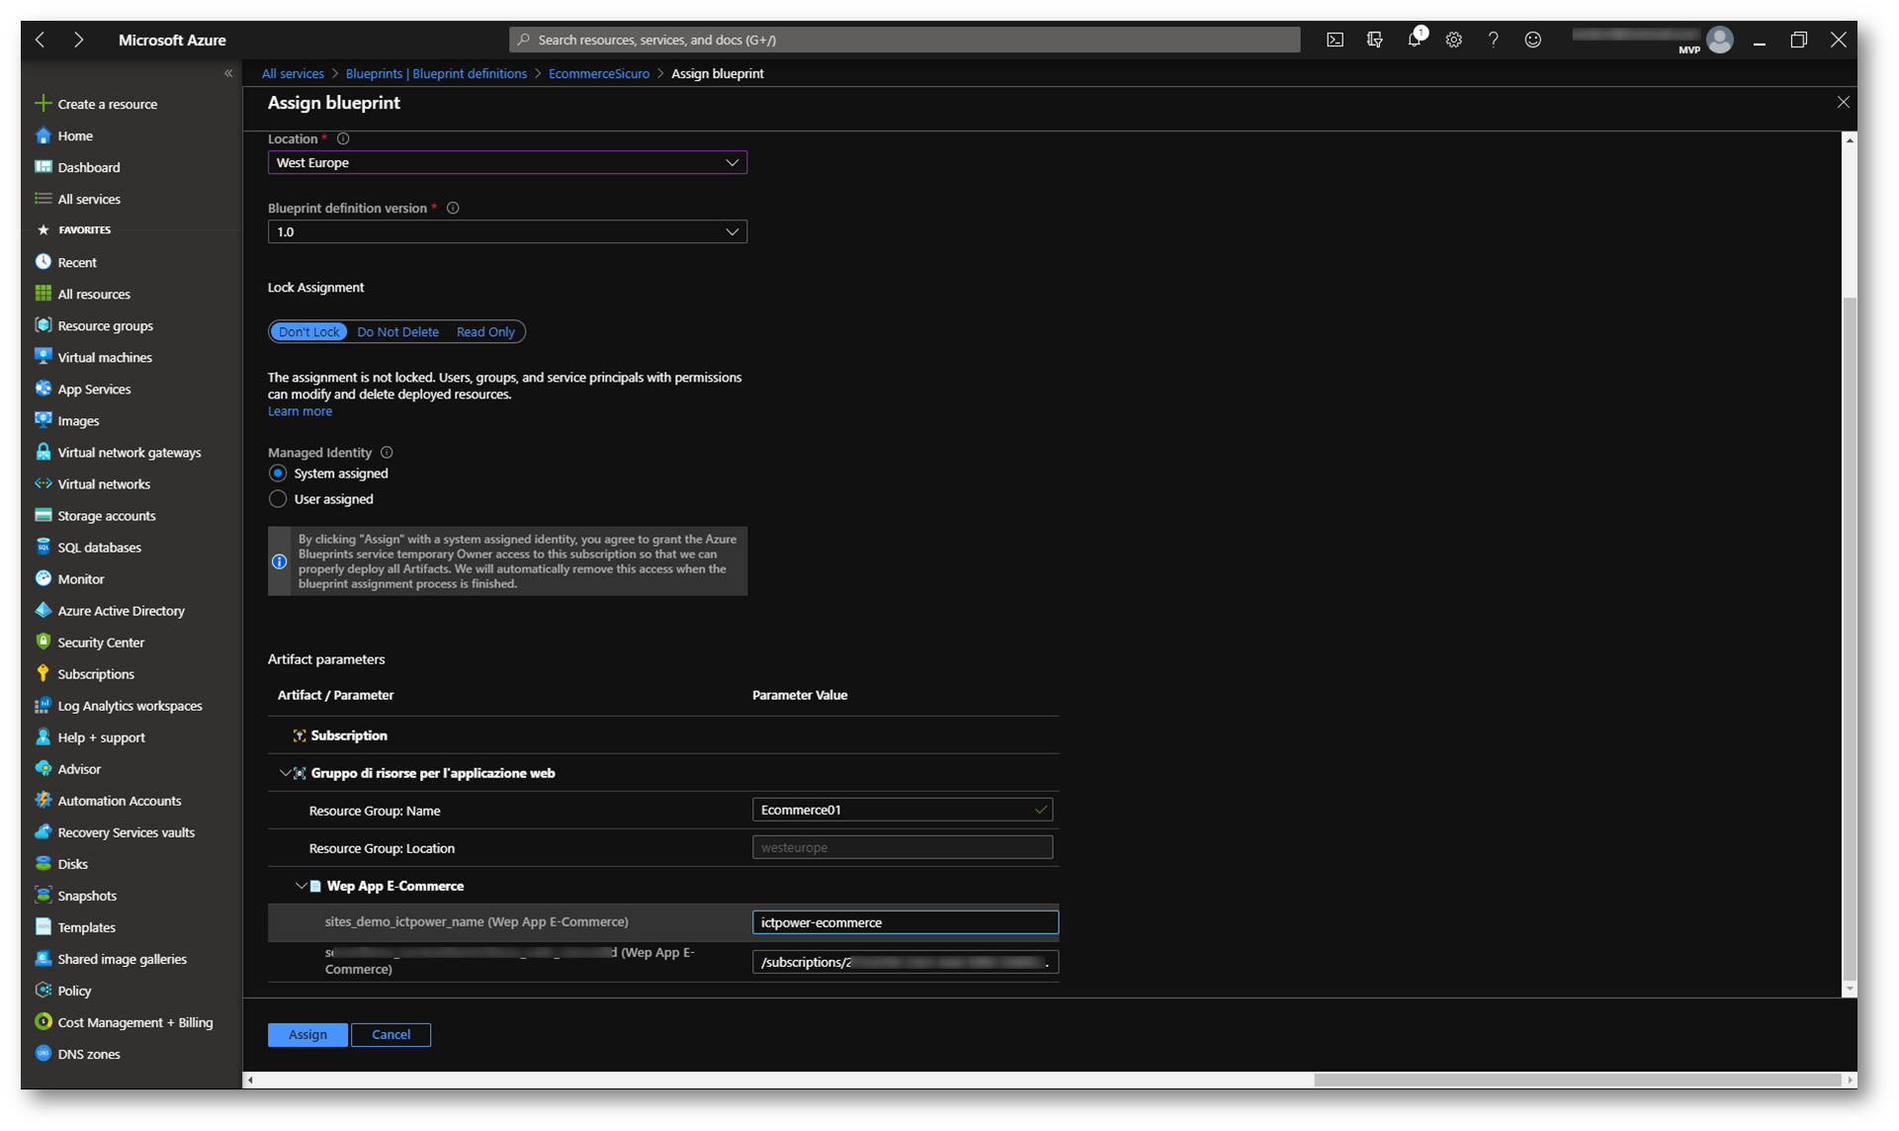Click the Automation Accounts gear icon
This screenshot has height=1131, width=1899.
point(43,800)
